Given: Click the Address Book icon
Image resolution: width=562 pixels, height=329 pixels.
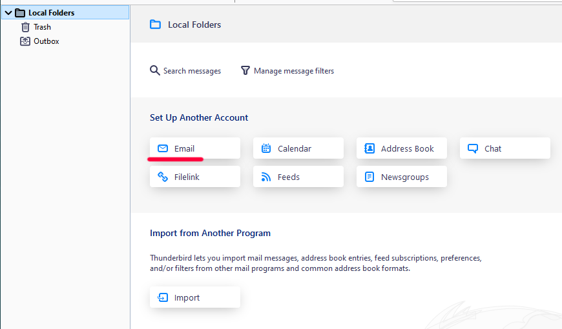Looking at the screenshot, I should pyautogui.click(x=369, y=148).
